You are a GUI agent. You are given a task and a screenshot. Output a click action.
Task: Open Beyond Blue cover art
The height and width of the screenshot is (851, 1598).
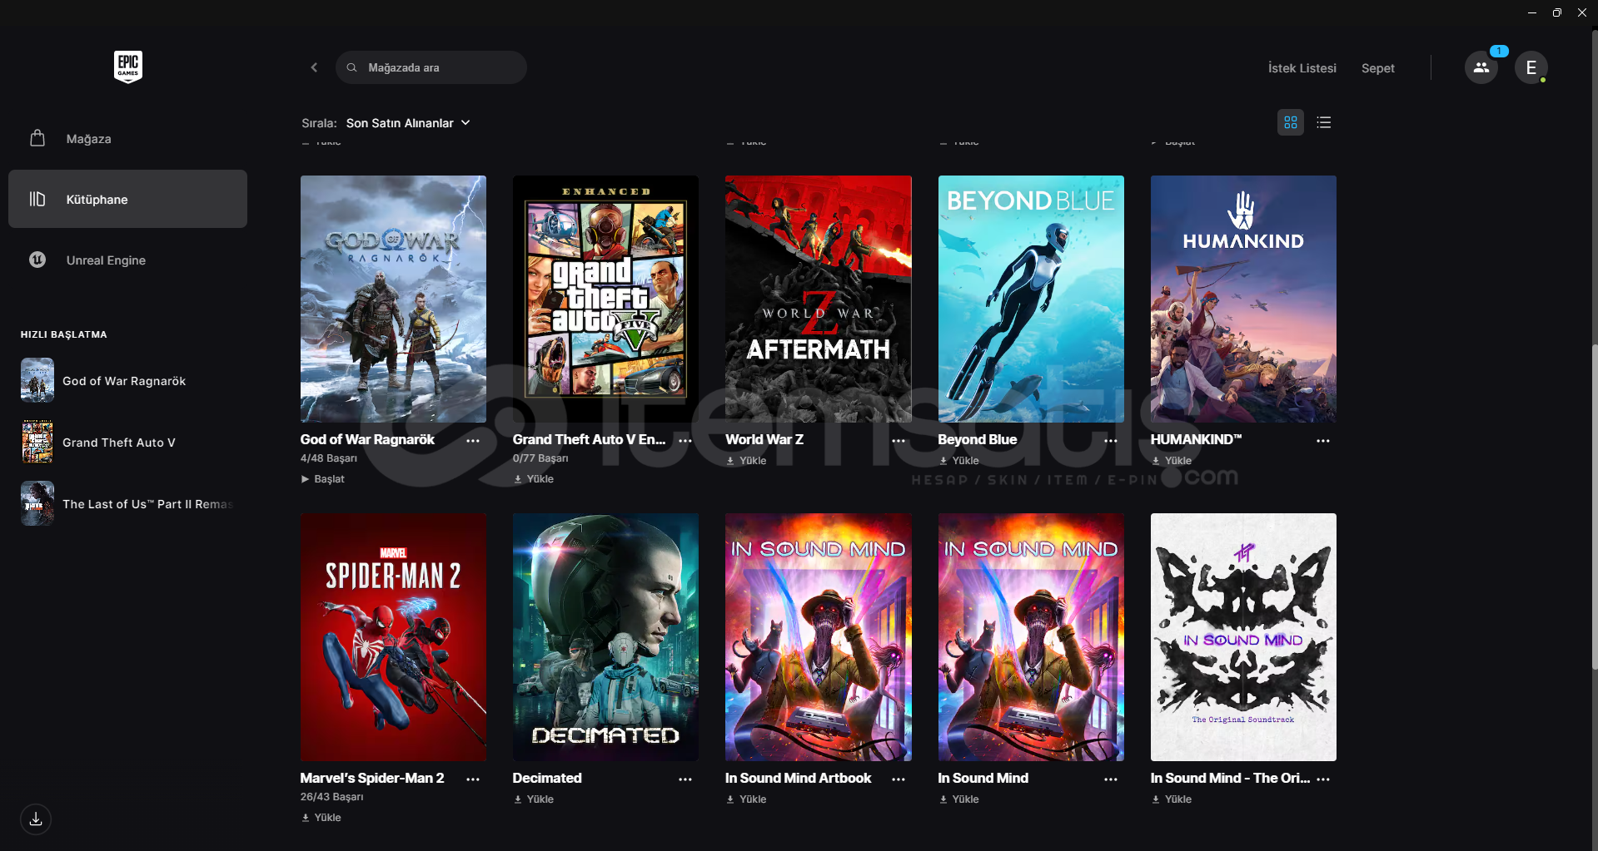(1031, 299)
